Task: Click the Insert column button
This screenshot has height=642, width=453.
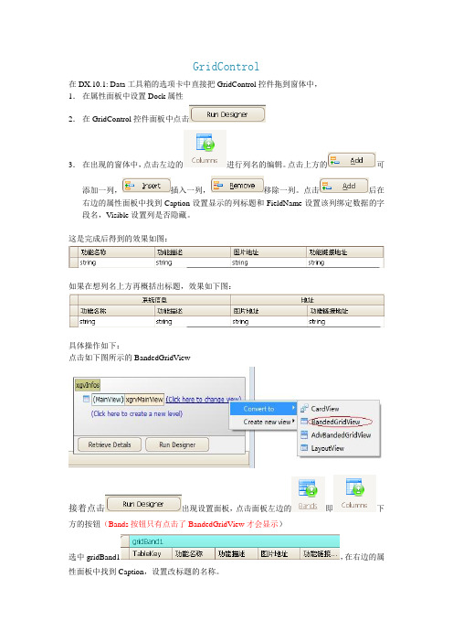Action: point(146,186)
